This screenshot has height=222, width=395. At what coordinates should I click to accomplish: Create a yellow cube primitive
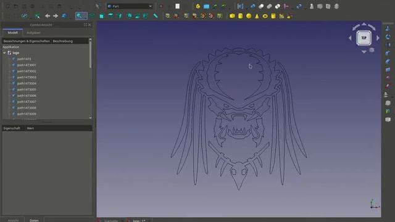pos(232,16)
